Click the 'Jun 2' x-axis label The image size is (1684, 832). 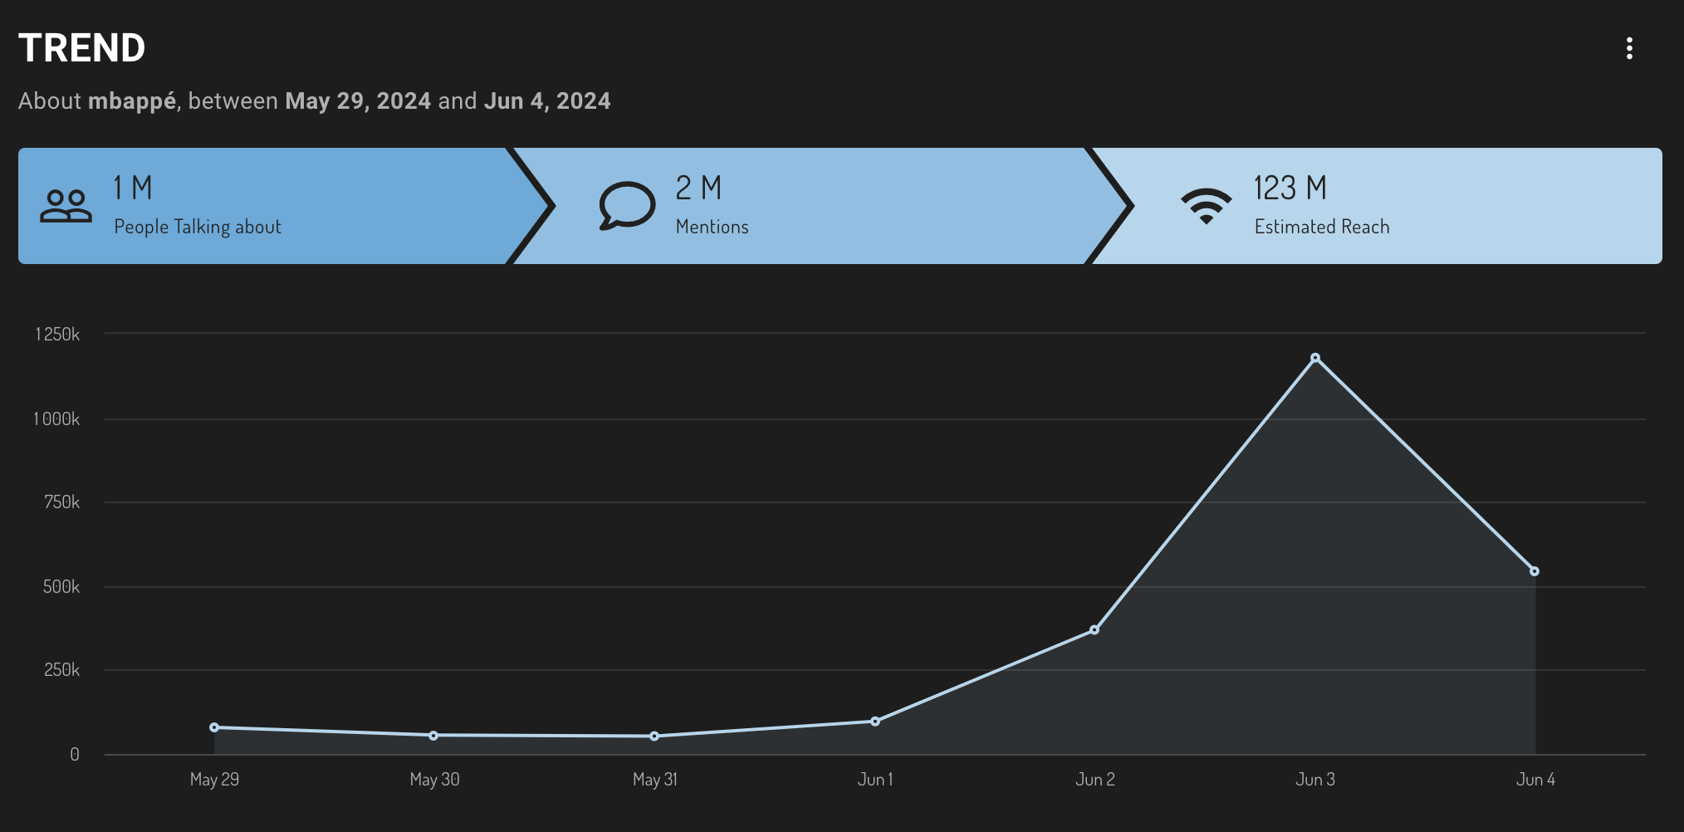pos(1095,780)
